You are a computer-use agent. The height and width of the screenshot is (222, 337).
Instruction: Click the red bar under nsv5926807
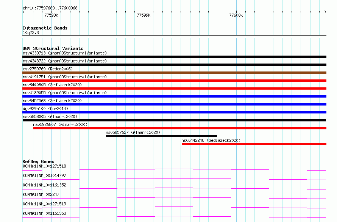[x=180, y=128]
